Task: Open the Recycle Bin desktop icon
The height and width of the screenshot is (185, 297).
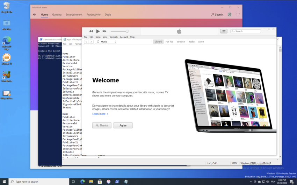Action: [7, 8]
